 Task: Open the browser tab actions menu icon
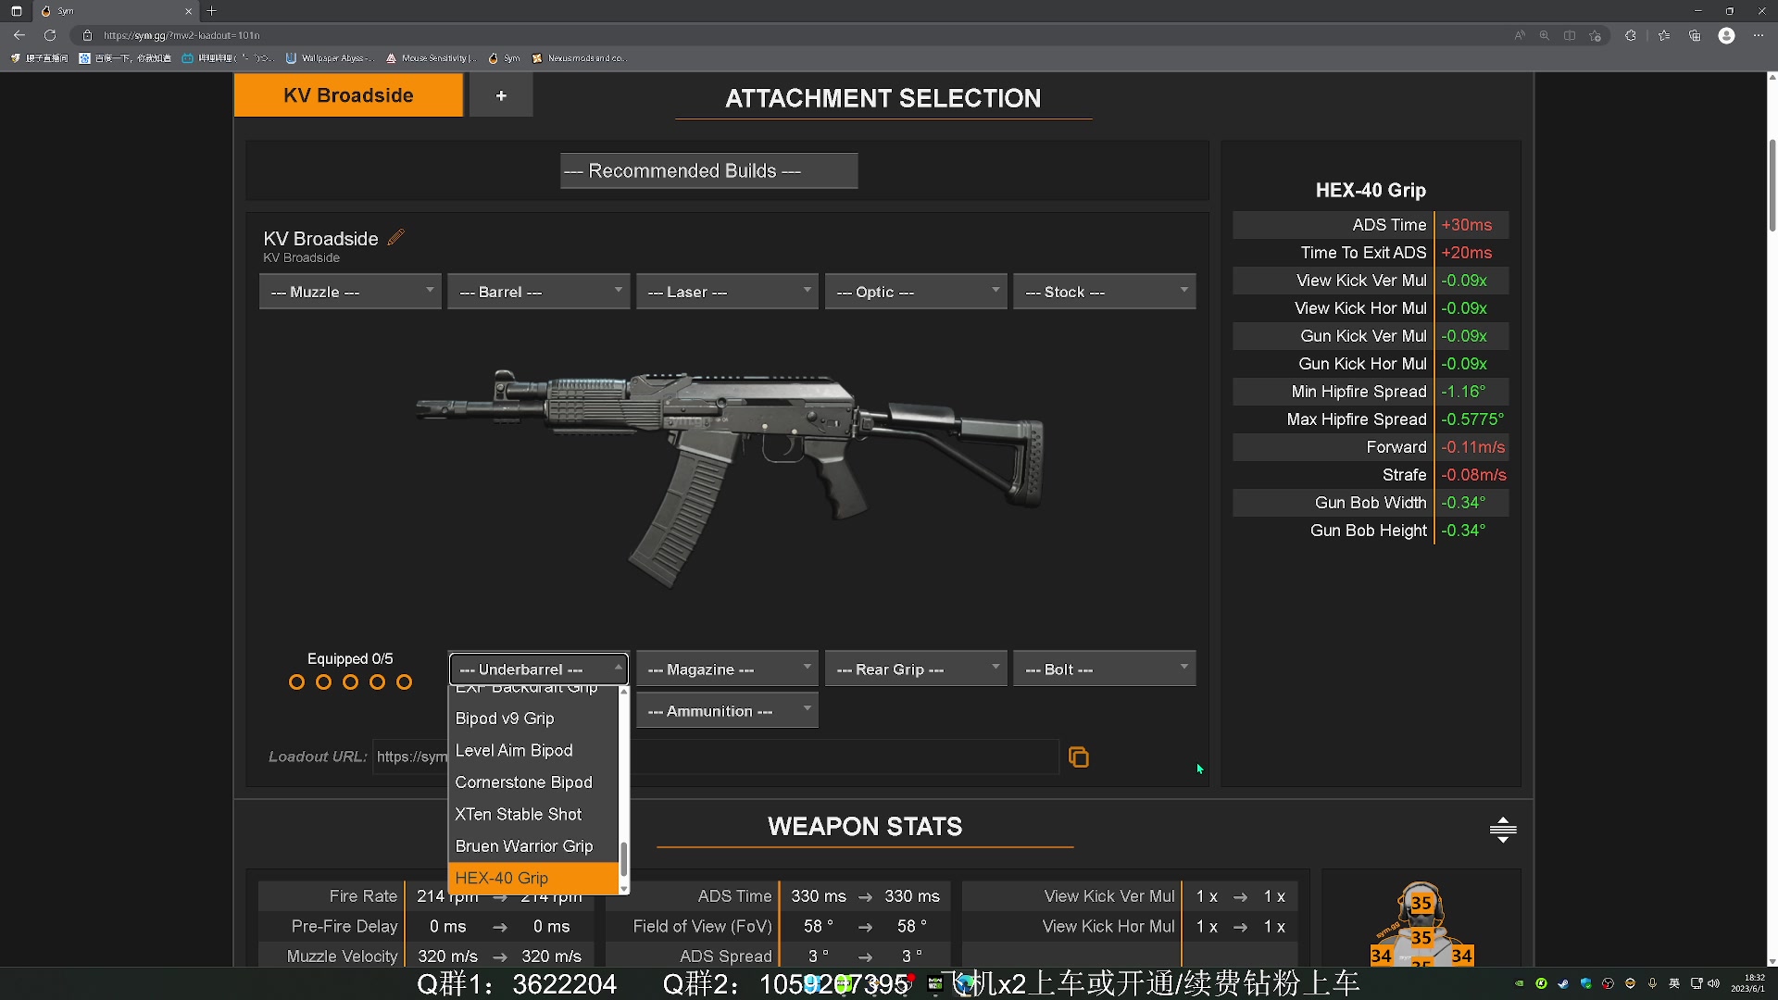coord(16,11)
